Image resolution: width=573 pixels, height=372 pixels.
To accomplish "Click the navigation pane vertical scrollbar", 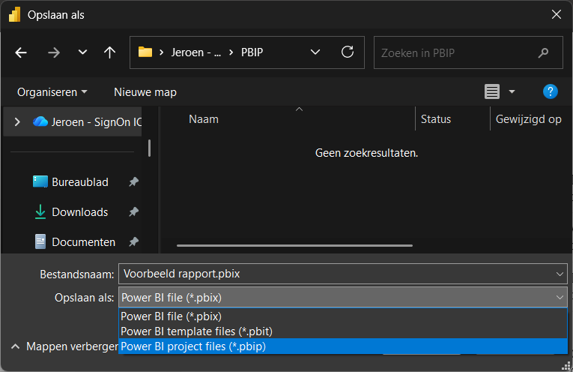I will pos(150,148).
